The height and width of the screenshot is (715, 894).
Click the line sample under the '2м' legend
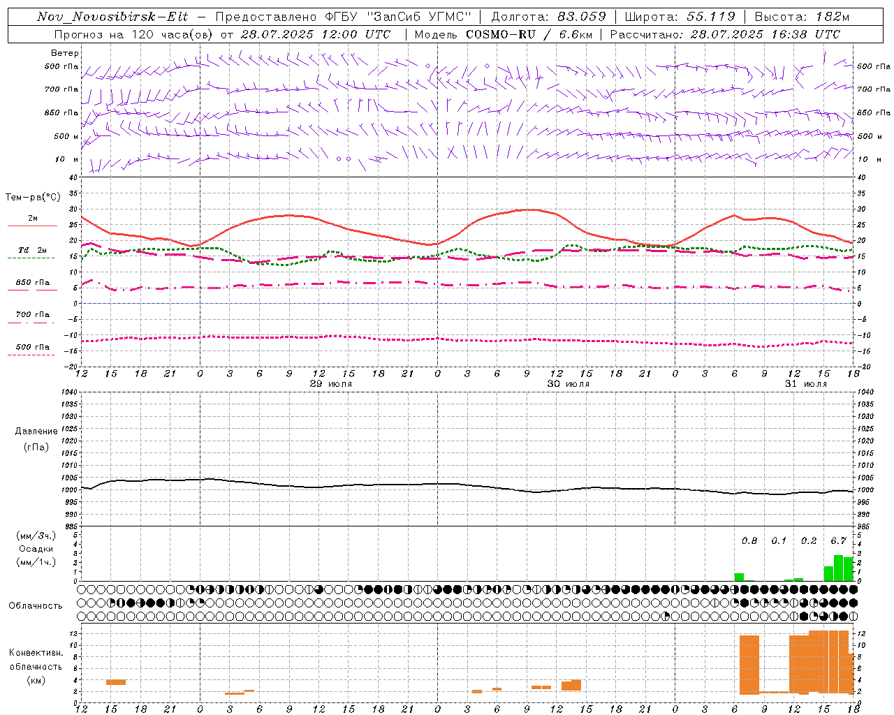pyautogui.click(x=32, y=226)
